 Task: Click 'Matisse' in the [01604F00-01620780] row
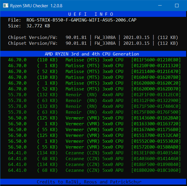(x=75, y=77)
